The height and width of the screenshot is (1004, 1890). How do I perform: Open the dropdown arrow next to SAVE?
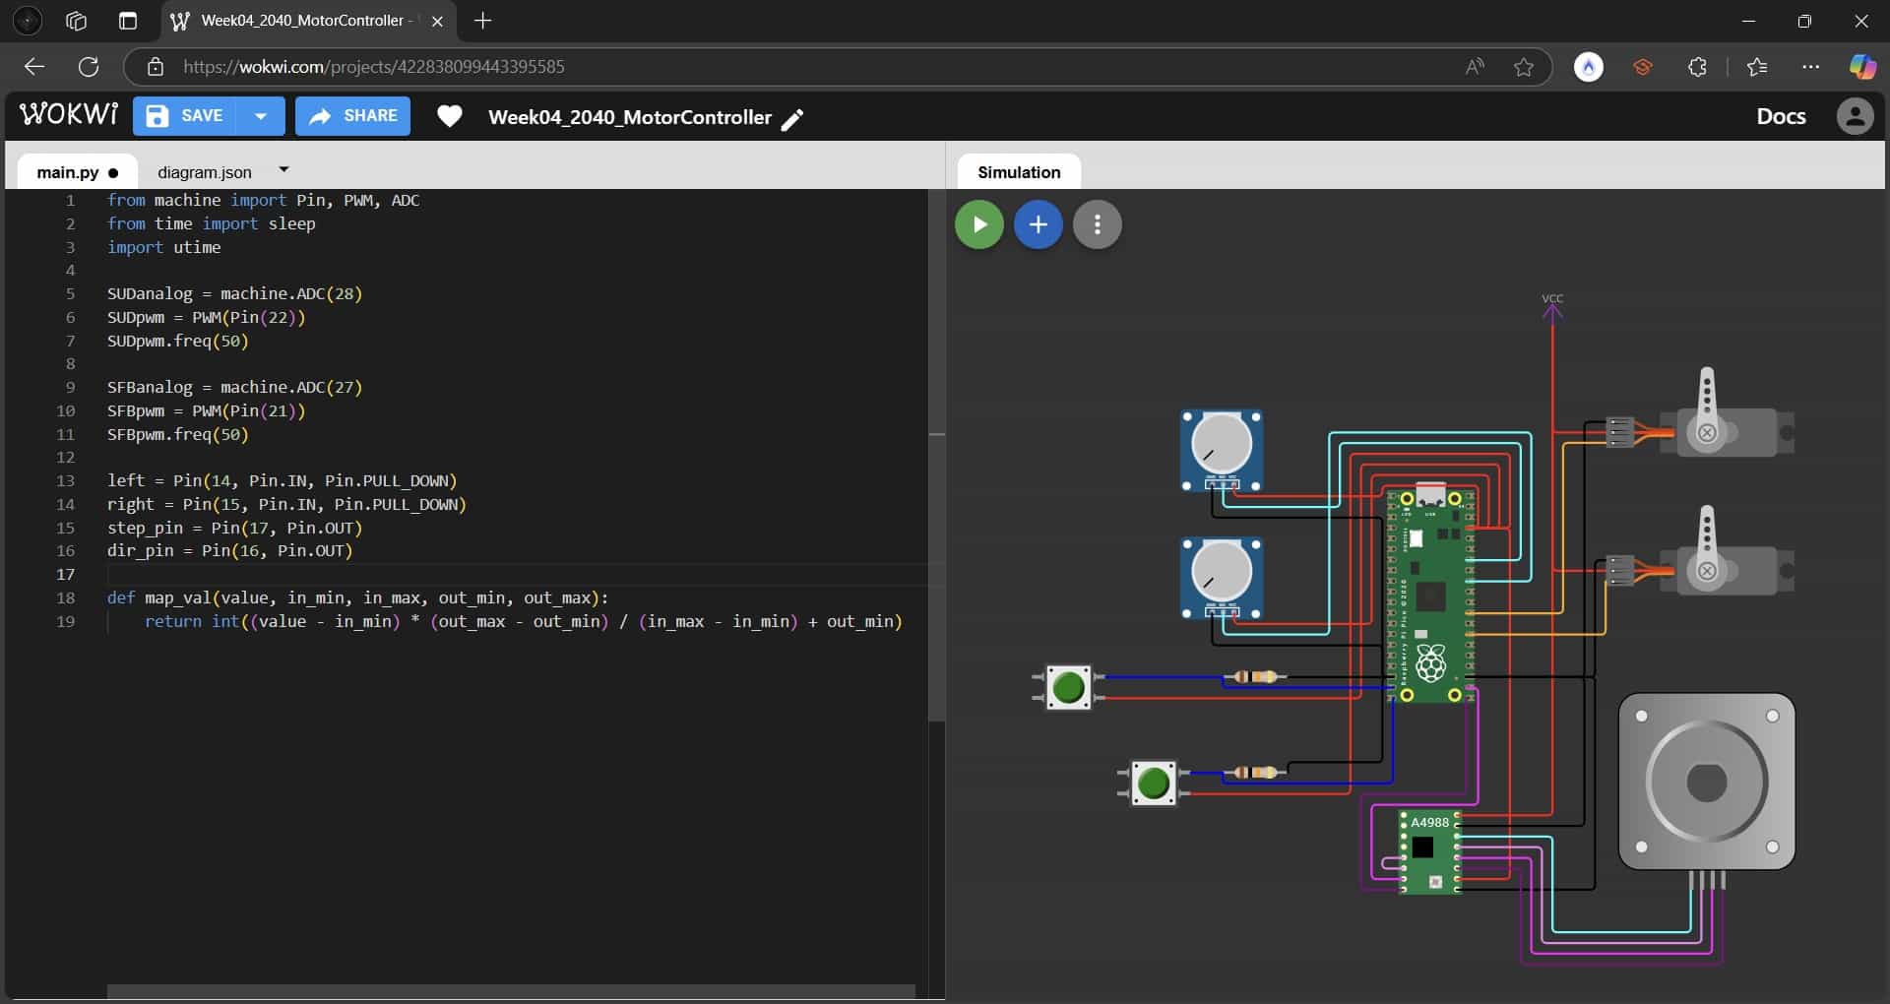click(261, 116)
